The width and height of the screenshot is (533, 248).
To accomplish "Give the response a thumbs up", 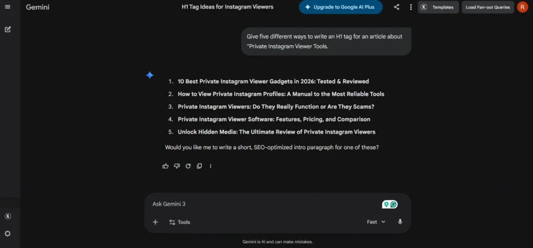I will tap(166, 166).
